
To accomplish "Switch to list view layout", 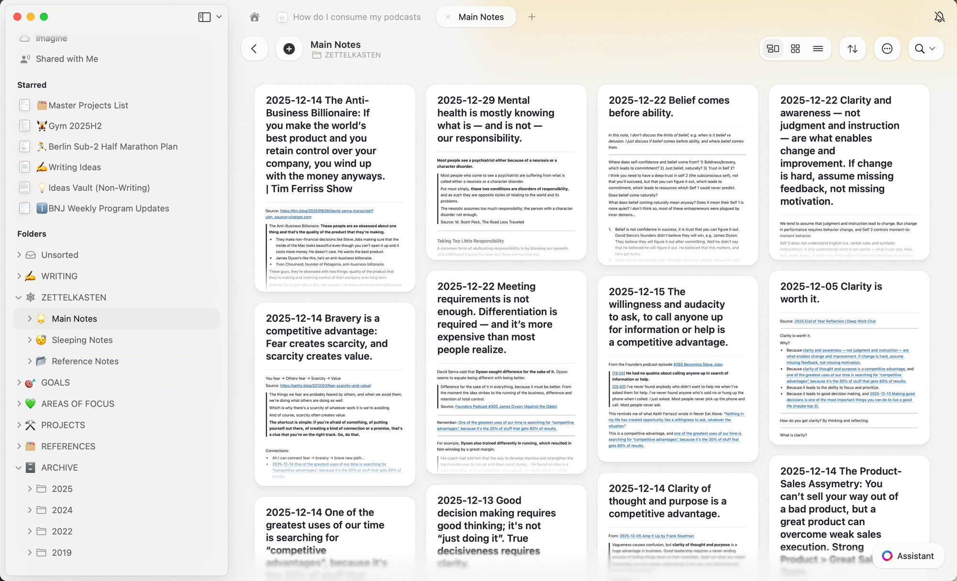I will [818, 49].
